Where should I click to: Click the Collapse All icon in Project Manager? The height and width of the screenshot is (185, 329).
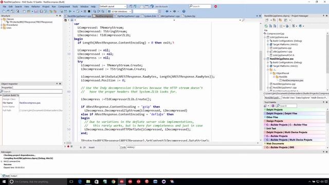(275, 26)
